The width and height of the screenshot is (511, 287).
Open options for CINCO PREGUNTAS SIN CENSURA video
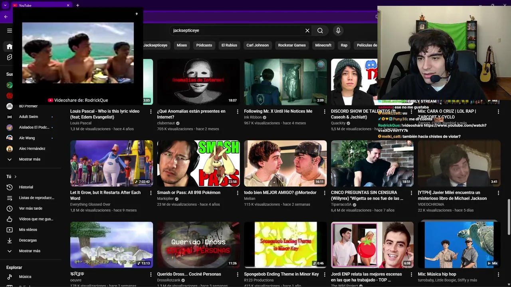click(412, 193)
